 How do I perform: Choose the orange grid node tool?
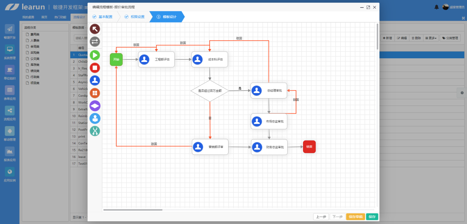click(95, 93)
